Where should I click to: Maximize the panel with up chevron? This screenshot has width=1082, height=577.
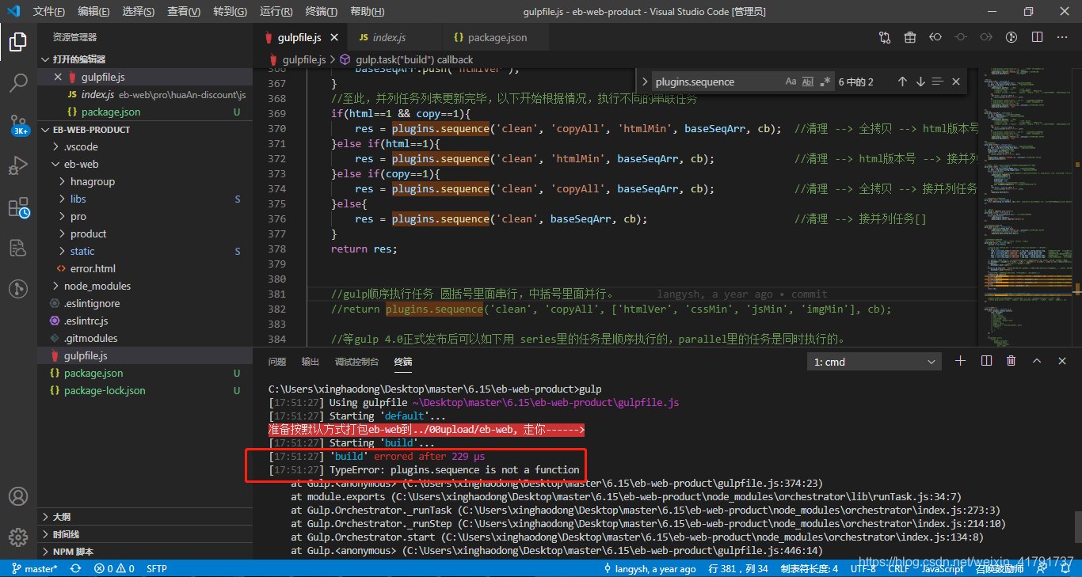1037,361
